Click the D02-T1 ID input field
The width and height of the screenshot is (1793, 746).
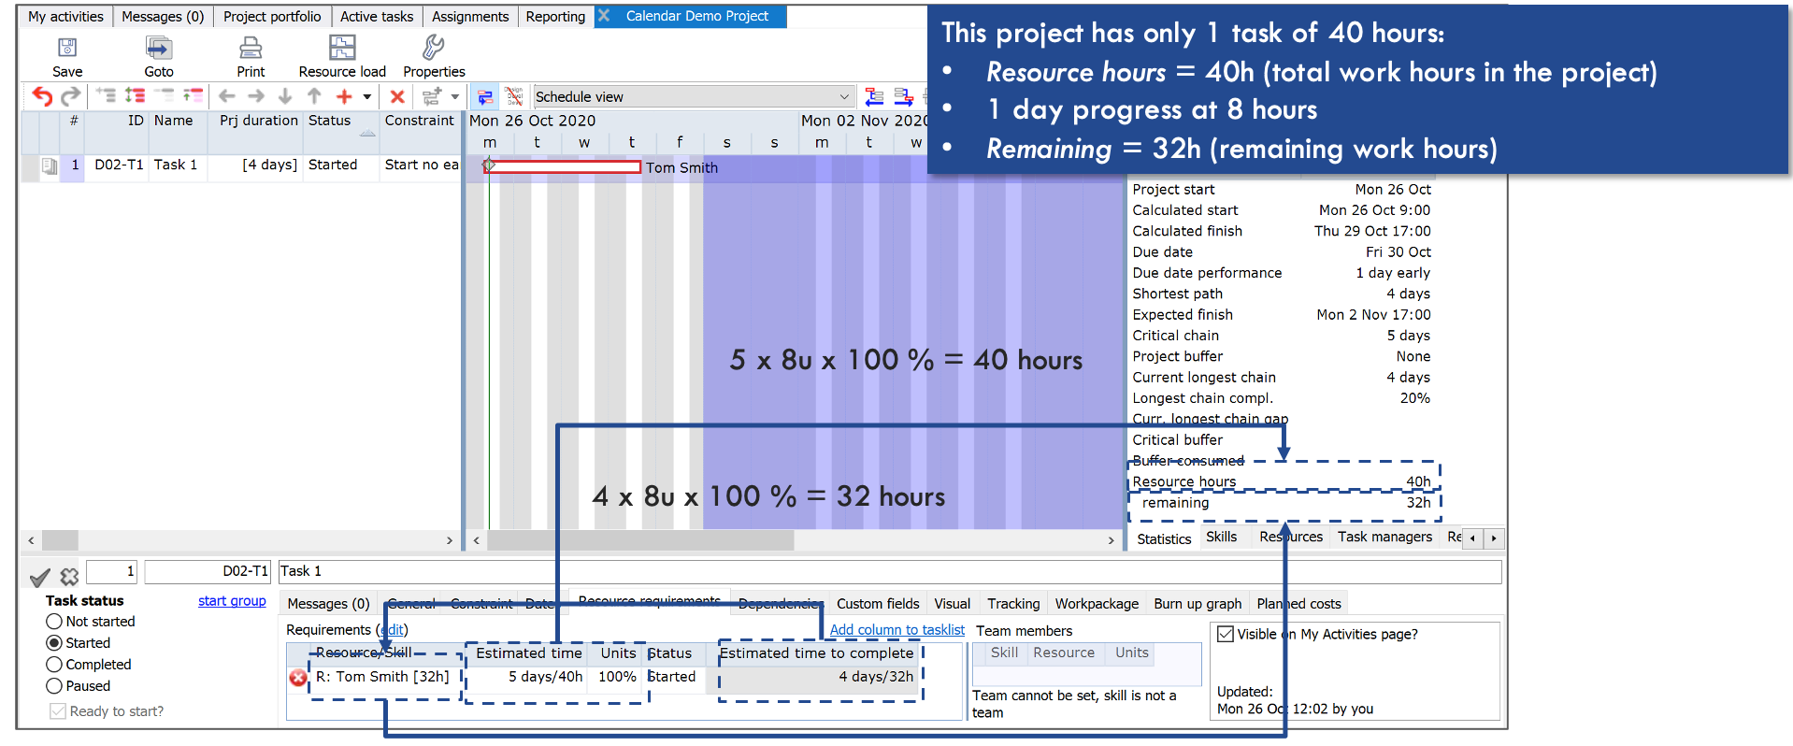click(208, 571)
